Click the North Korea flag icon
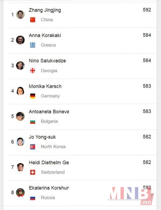This screenshot has width=161, height=210. click(x=33, y=147)
